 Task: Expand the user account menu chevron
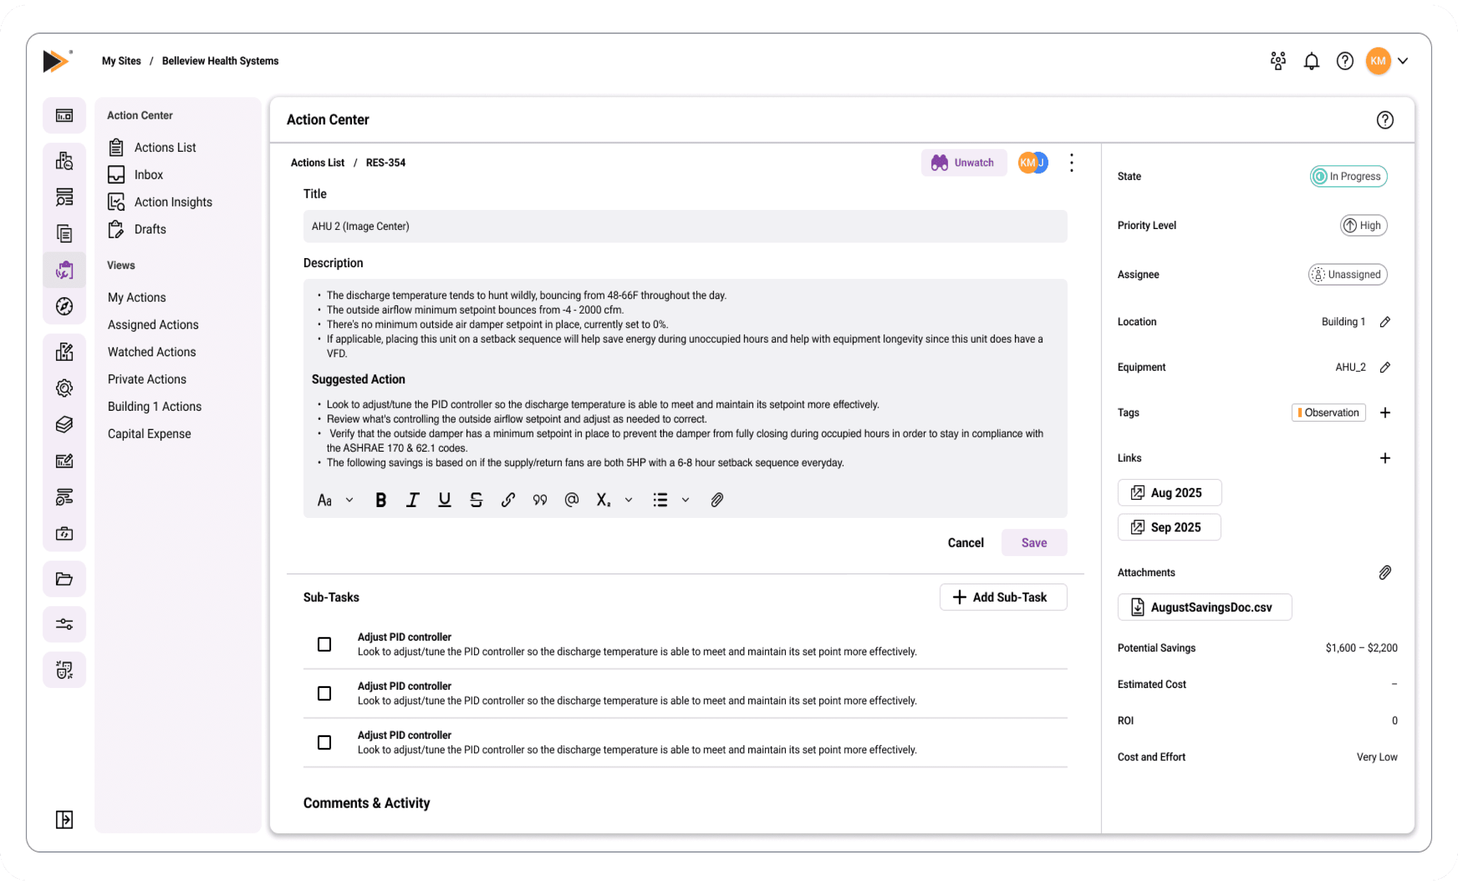pyautogui.click(x=1403, y=61)
